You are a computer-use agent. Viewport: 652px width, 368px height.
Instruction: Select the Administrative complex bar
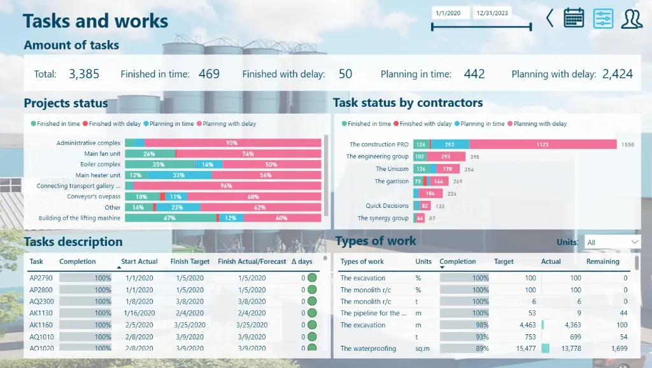click(x=223, y=142)
